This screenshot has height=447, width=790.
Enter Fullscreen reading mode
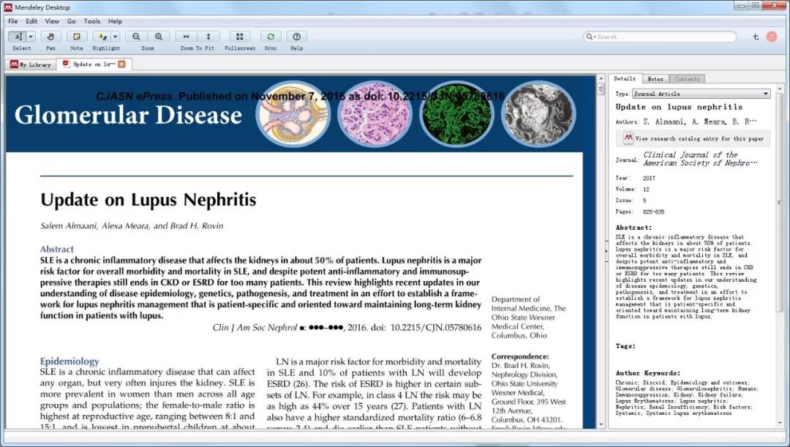[240, 37]
